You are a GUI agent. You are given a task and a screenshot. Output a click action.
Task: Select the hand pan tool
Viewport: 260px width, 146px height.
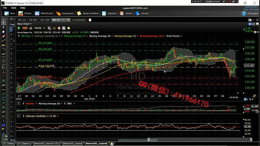(3, 31)
